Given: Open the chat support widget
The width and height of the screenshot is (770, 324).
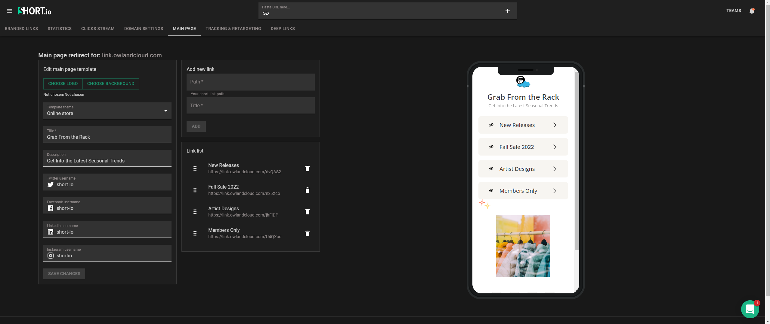Looking at the screenshot, I should point(750,309).
